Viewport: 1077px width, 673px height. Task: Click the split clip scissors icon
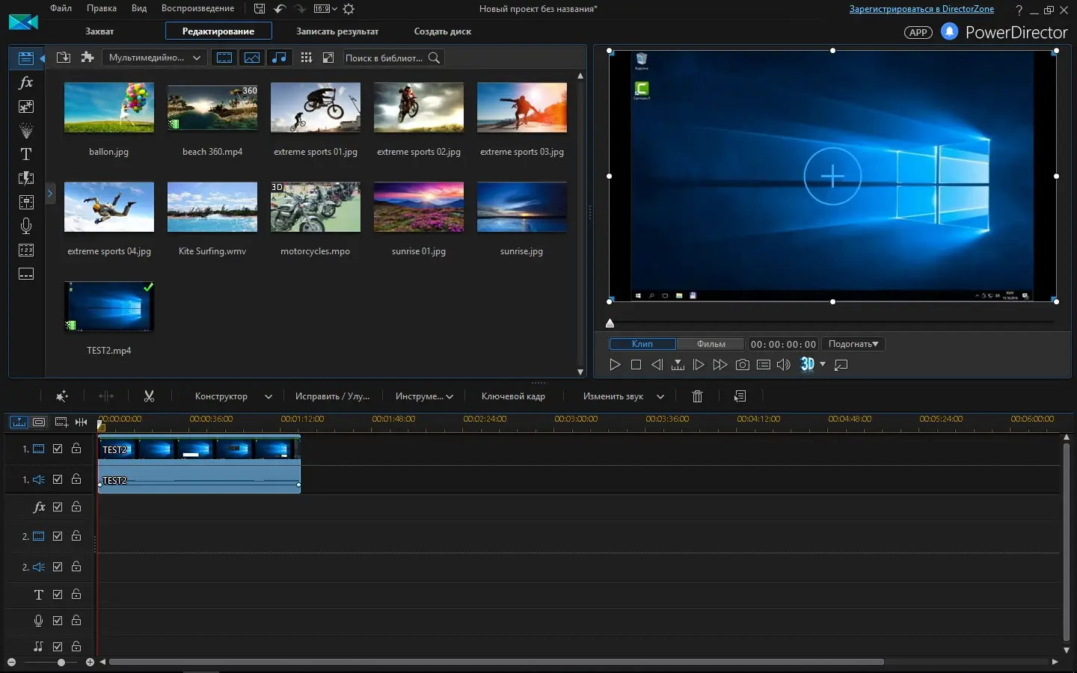coord(149,396)
